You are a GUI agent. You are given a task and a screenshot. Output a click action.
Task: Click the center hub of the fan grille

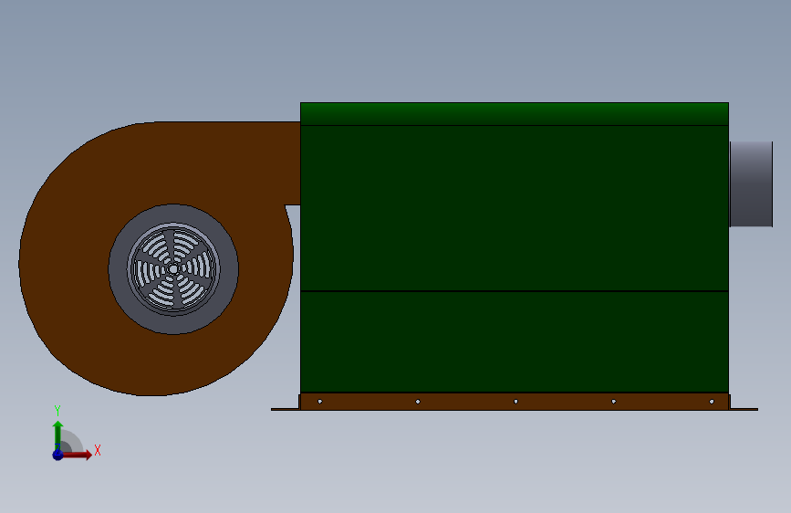(173, 269)
